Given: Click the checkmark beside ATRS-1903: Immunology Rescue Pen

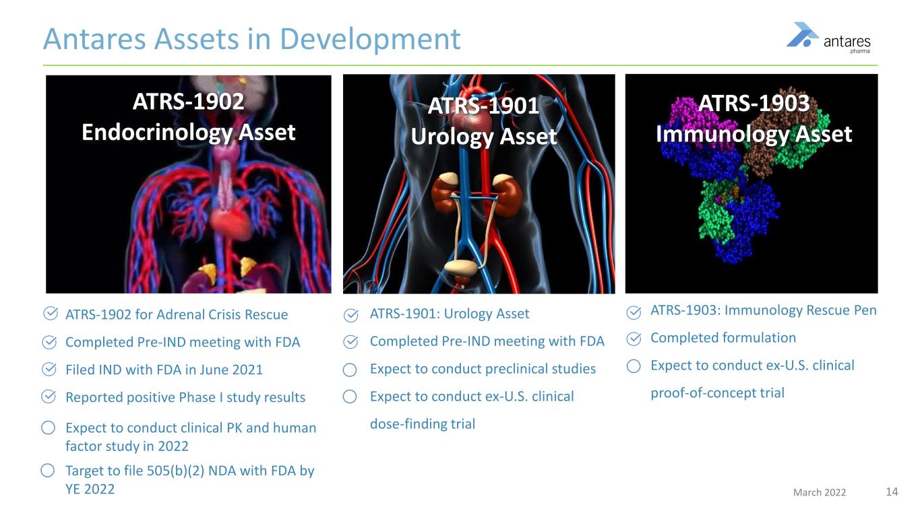Looking at the screenshot, I should click(x=632, y=311).
